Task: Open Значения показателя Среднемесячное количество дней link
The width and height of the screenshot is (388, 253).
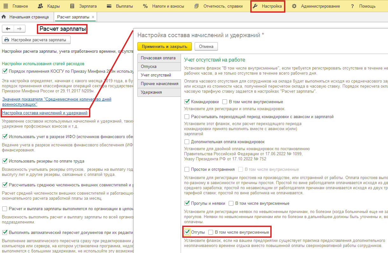Action: coord(57,102)
